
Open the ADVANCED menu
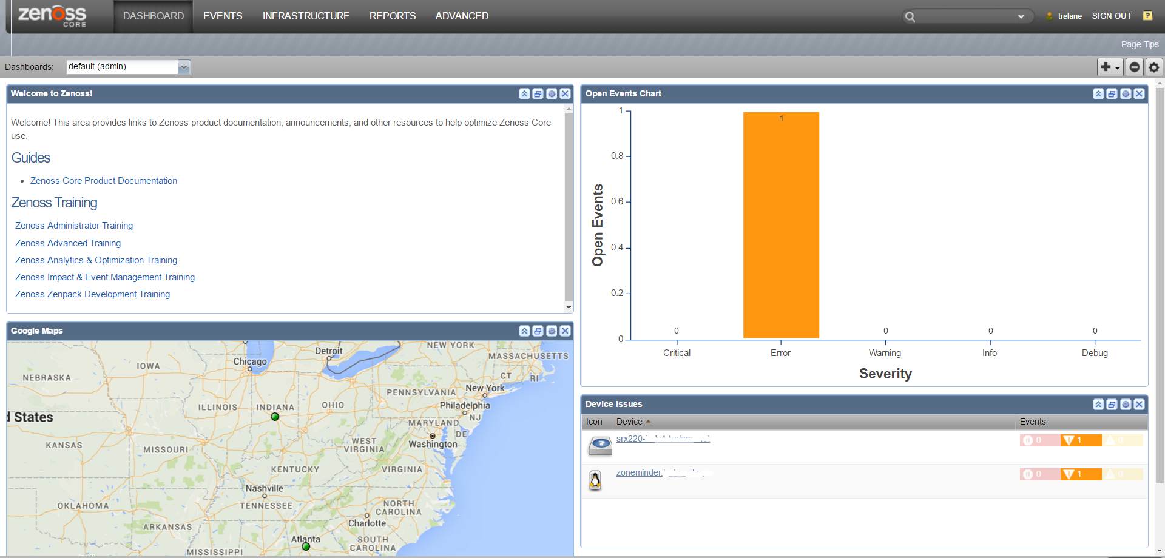pos(462,16)
